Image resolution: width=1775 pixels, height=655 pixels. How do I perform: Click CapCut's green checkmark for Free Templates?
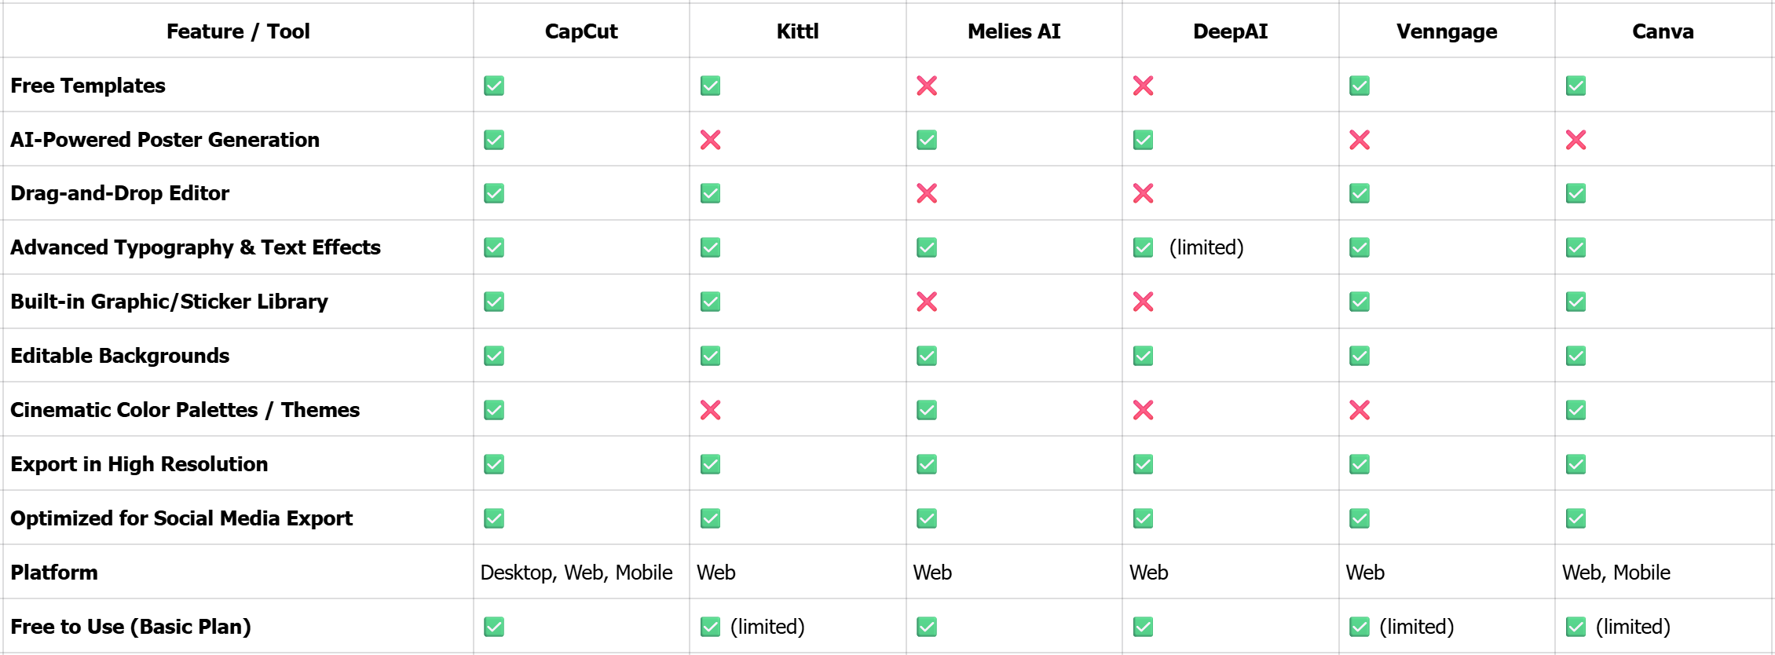494,86
